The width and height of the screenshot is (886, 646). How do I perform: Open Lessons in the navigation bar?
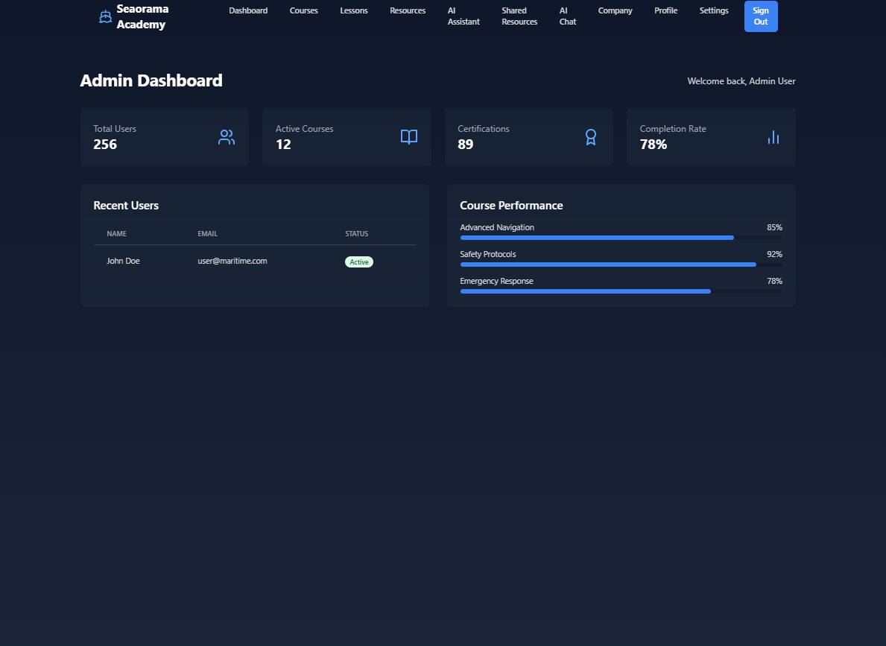(354, 10)
